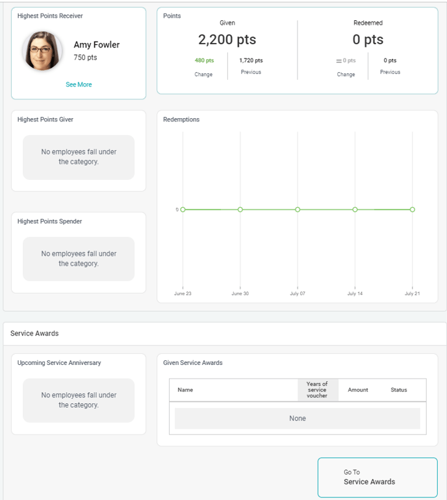Image resolution: width=447 pixels, height=500 pixels.
Task: Click the Service Awards section header
Action: coord(34,333)
